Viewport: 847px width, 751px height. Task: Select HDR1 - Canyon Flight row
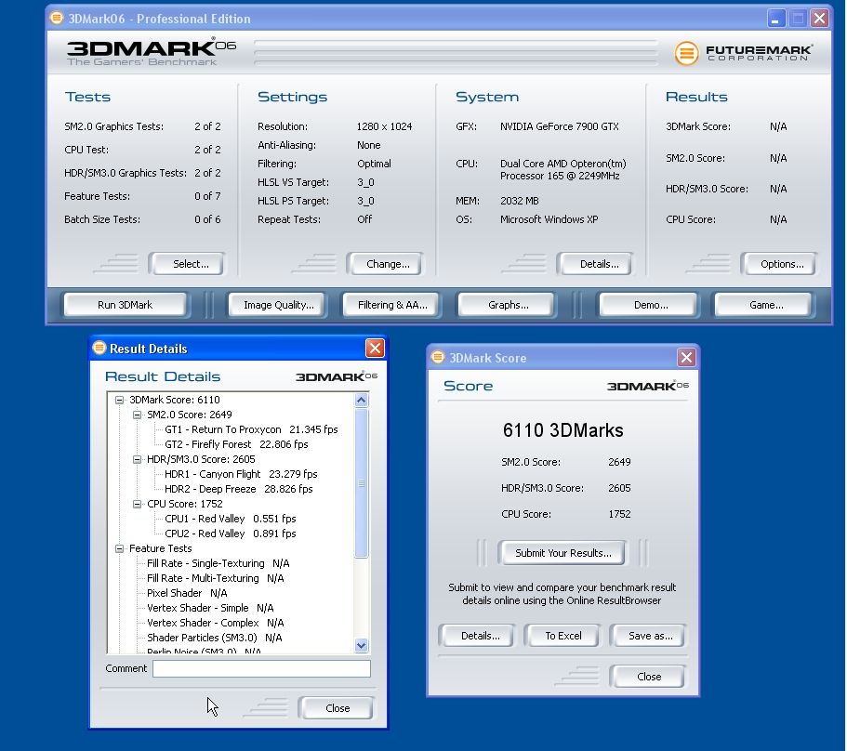(241, 474)
